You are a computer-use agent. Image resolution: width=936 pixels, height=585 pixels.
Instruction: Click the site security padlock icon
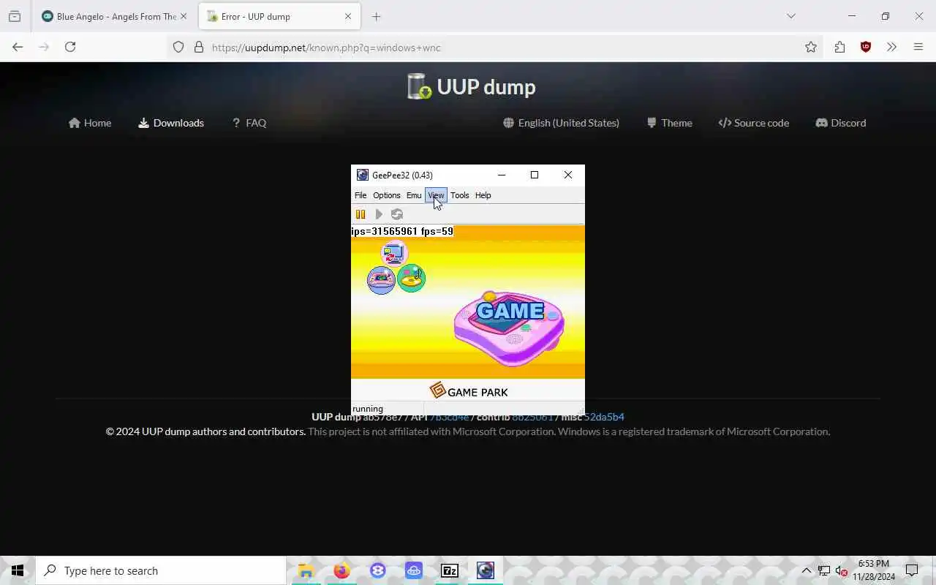[x=199, y=47]
